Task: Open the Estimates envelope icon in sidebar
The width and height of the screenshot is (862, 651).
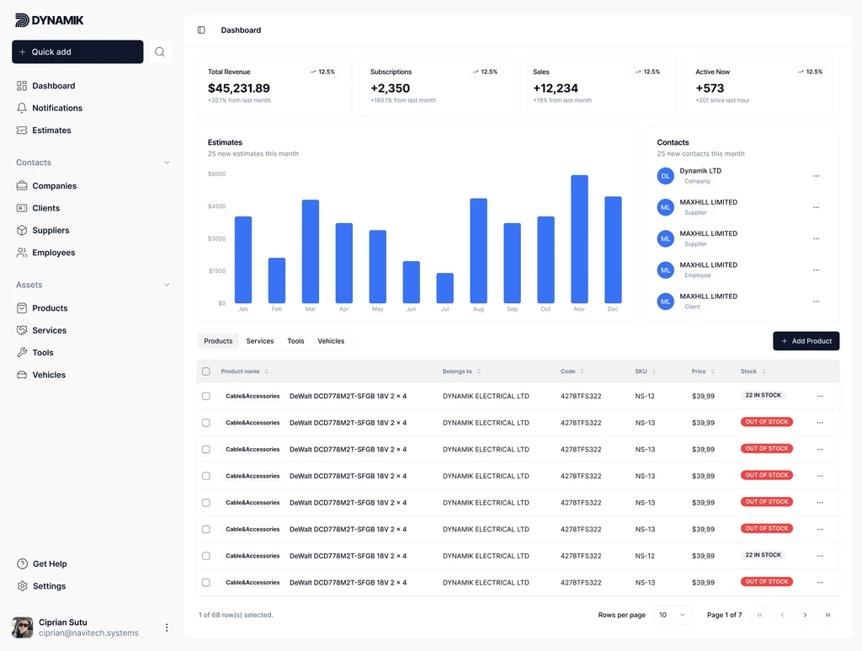Action: [22, 131]
